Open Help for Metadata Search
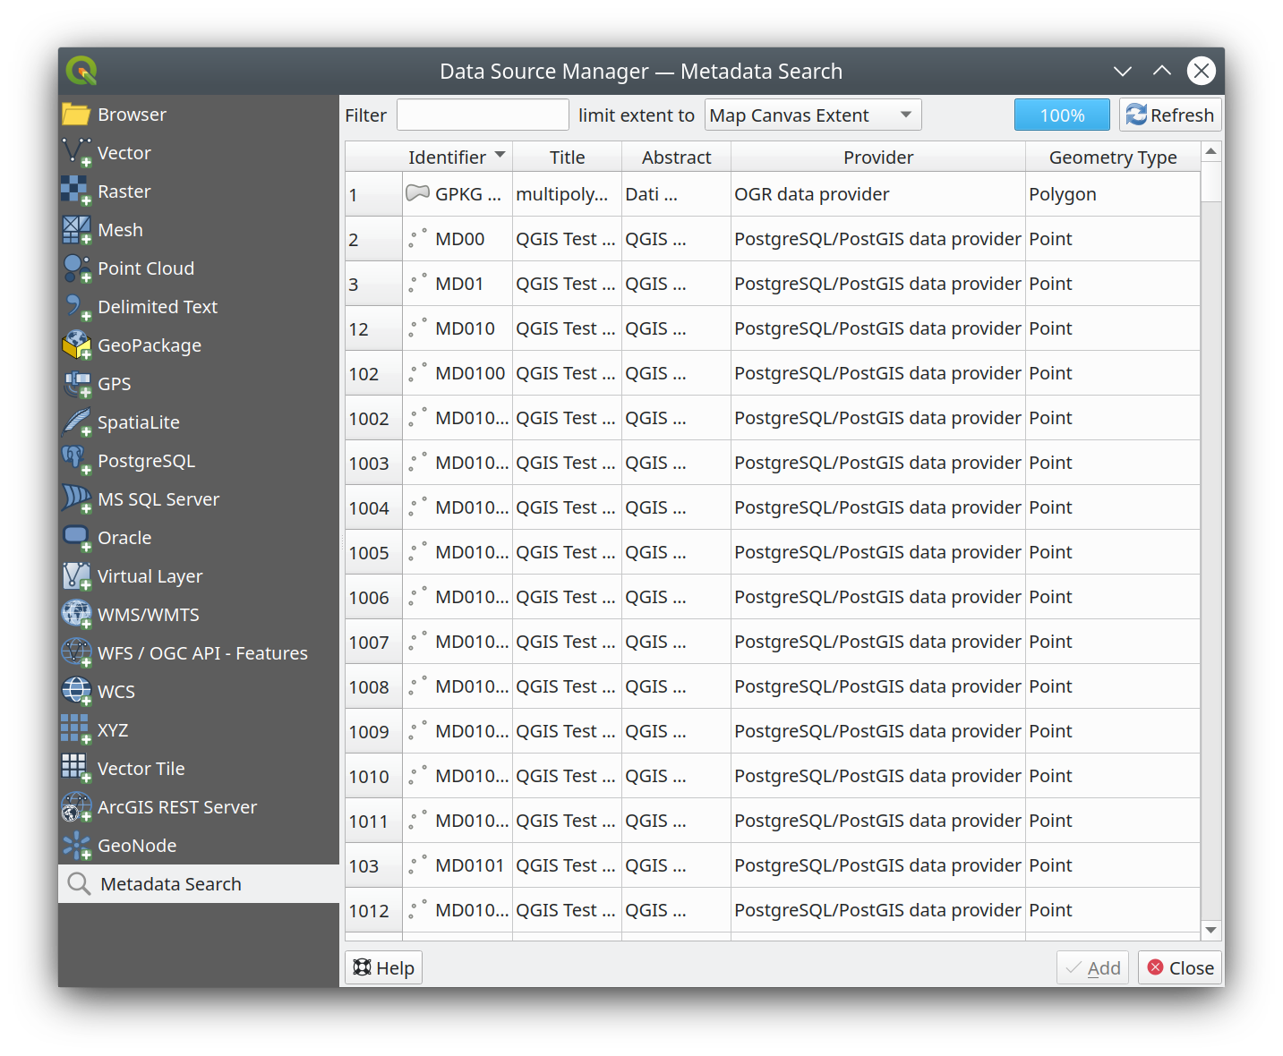 click(383, 967)
